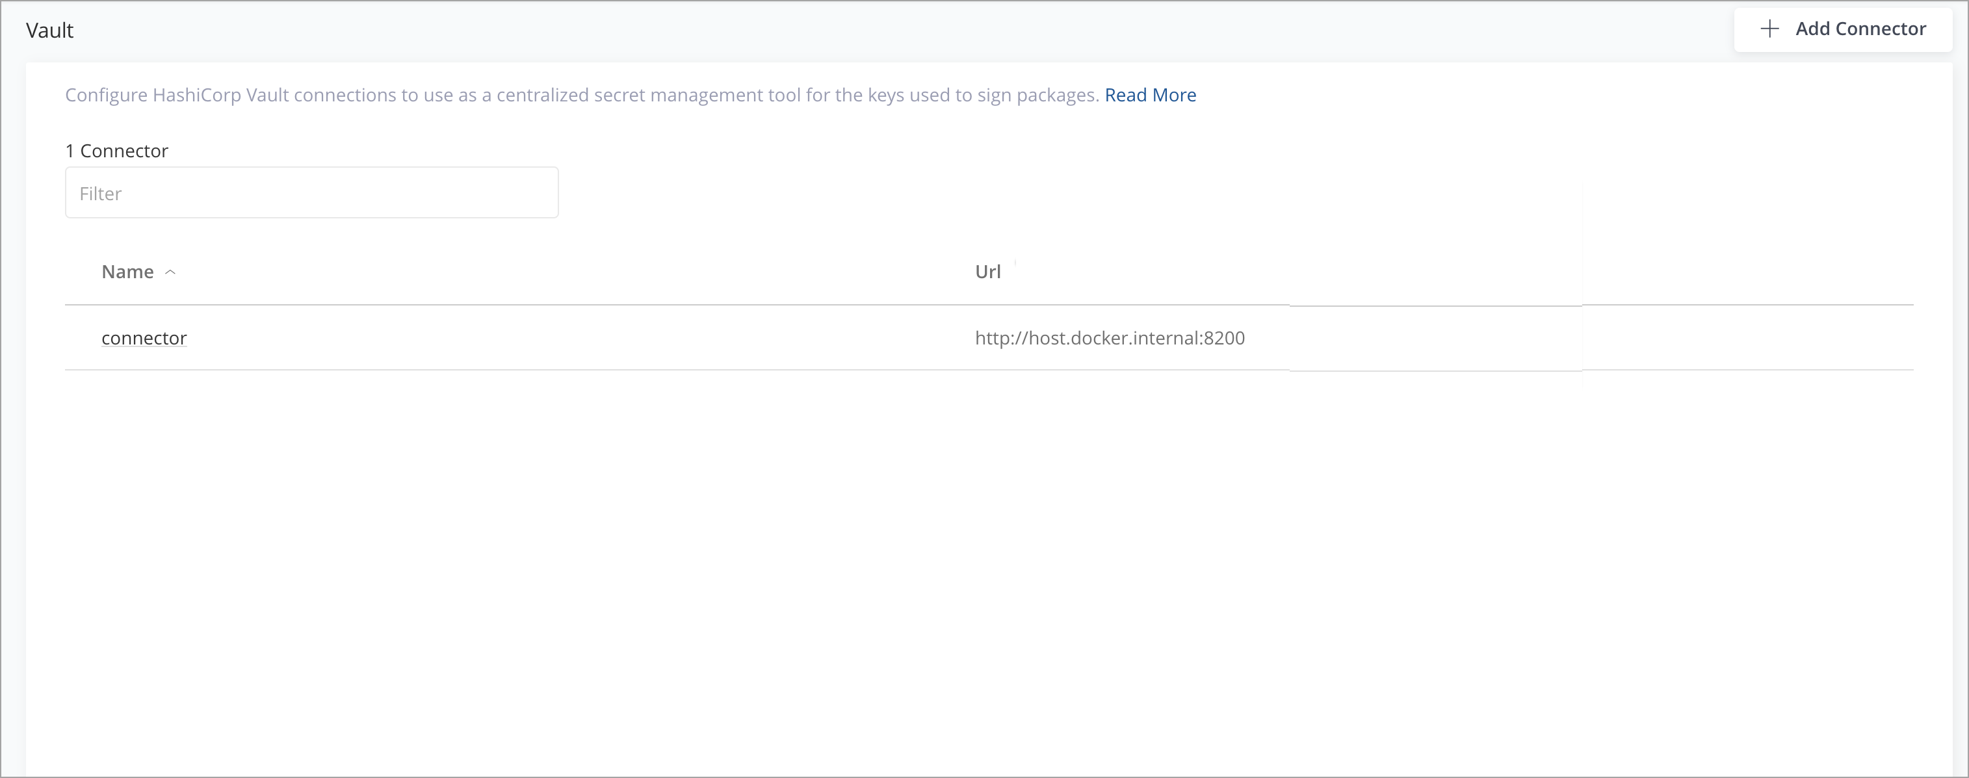The height and width of the screenshot is (778, 1969).
Task: Focus the Filter text field
Action: (311, 192)
